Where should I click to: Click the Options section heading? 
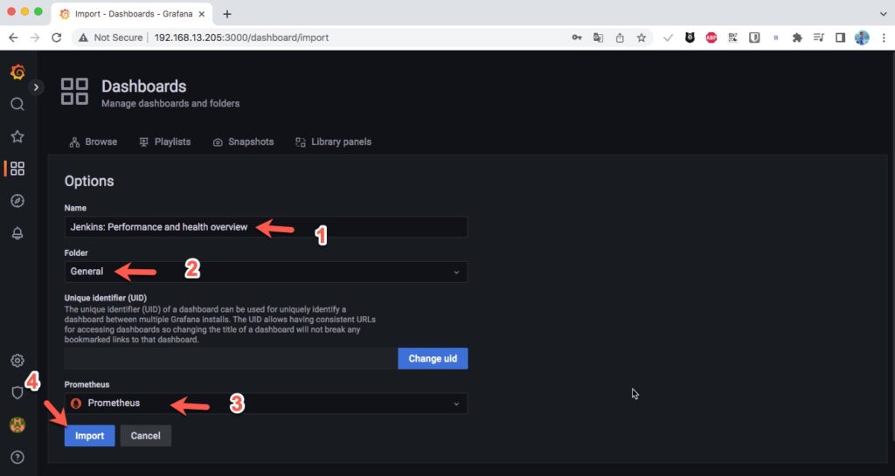click(89, 182)
